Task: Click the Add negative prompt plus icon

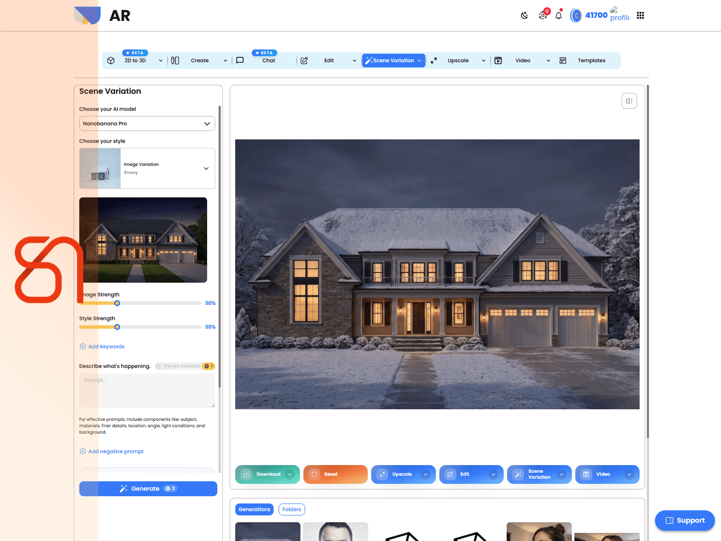Action: 83,452
